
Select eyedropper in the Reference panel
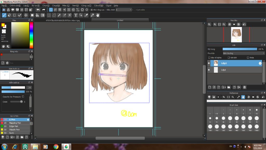[238, 97]
